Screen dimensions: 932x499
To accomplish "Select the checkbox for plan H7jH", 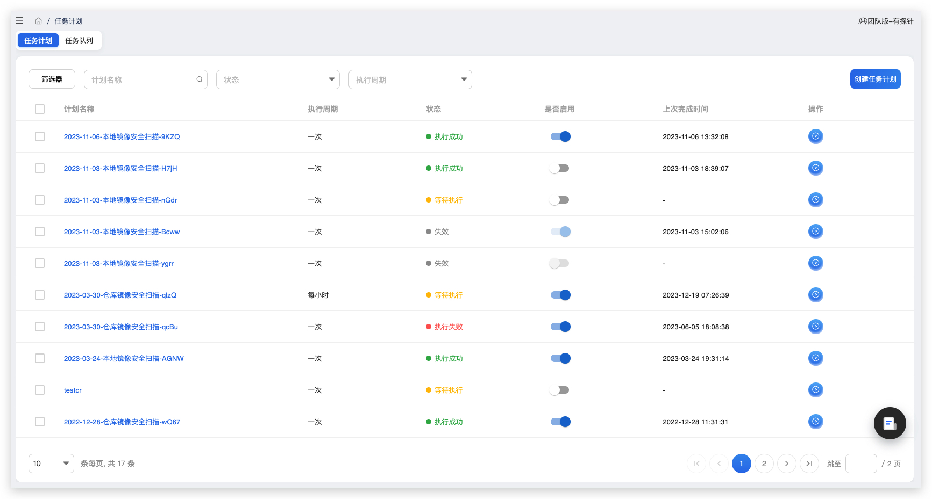I will pos(40,168).
